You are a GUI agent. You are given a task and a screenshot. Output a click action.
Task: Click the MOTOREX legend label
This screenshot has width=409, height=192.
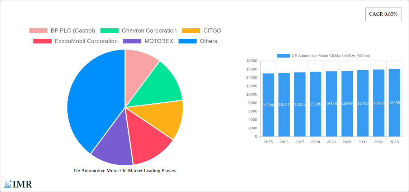pyautogui.click(x=159, y=41)
